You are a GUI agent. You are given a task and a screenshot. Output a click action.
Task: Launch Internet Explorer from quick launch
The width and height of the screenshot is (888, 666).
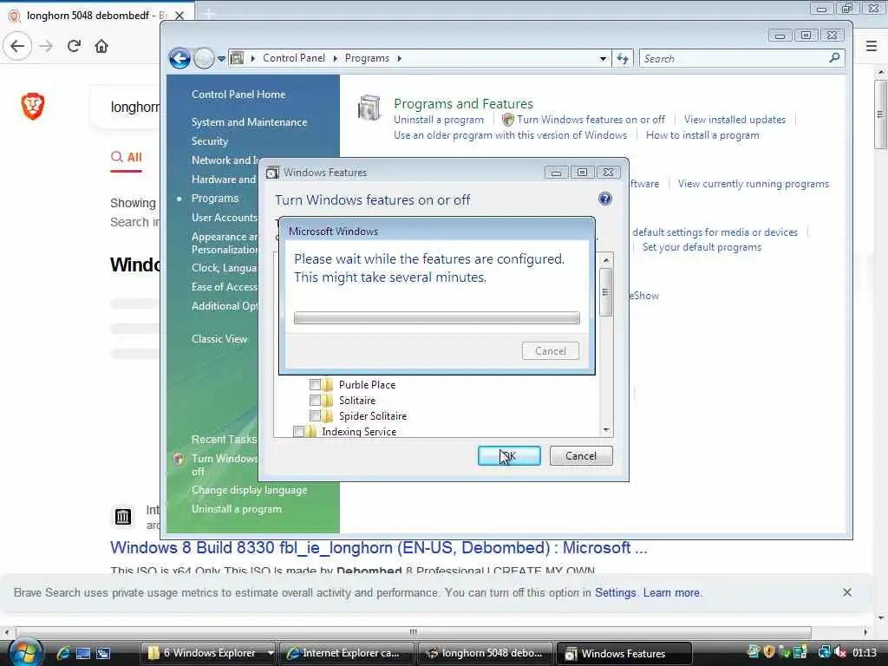62,653
